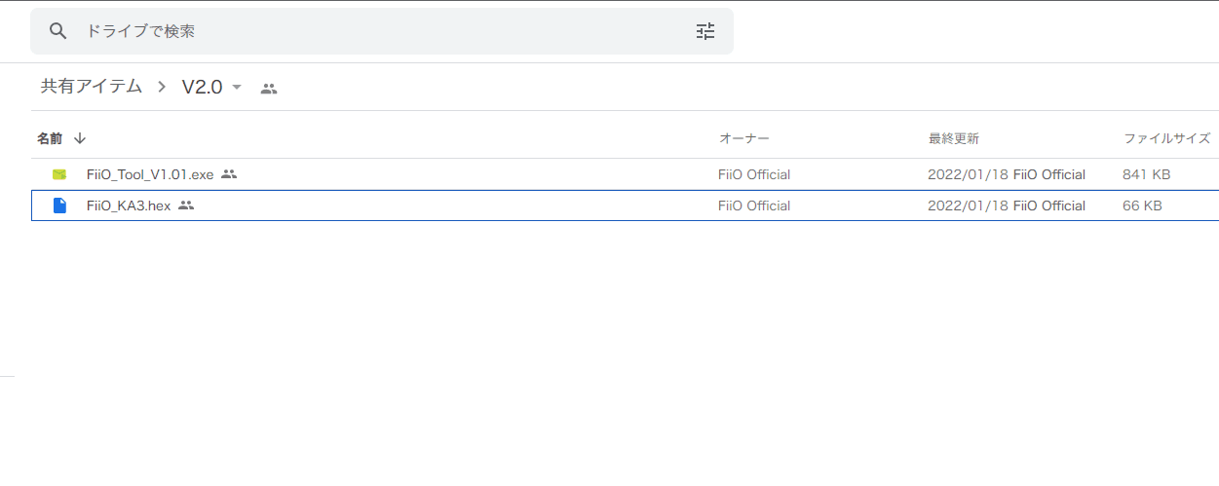The image size is (1219, 486).
Task: Select the FiiO_Tool_V1.01.exe file name
Action: pyautogui.click(x=149, y=174)
